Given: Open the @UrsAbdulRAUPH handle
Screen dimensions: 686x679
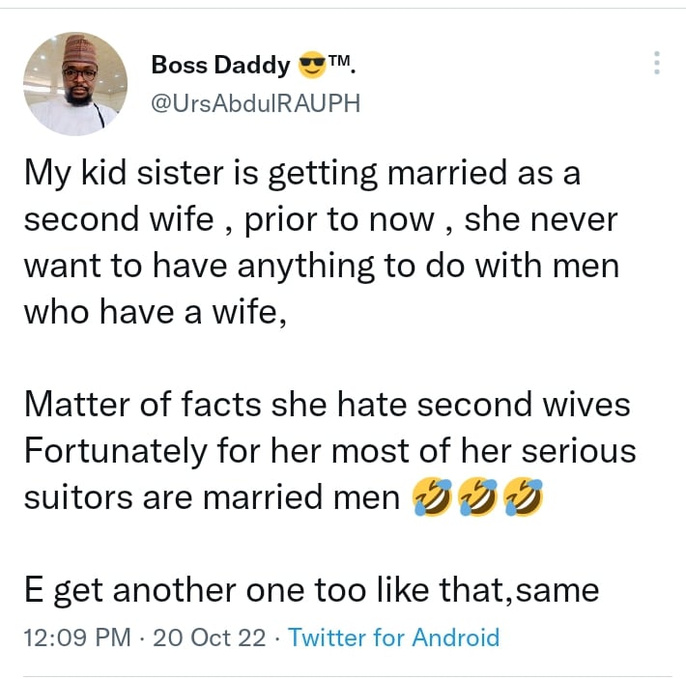Looking at the screenshot, I should click(255, 103).
